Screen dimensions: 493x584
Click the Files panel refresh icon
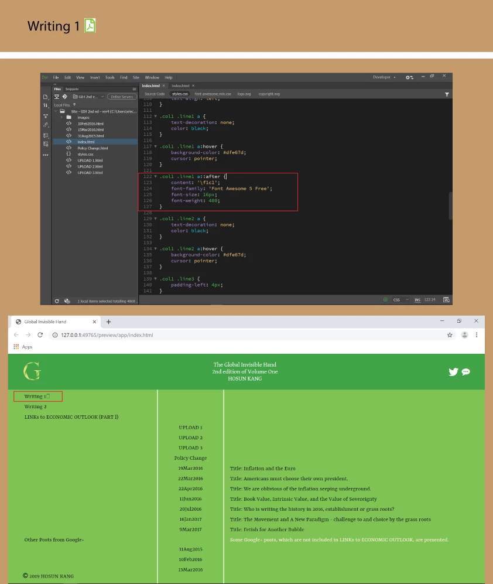coord(57,301)
